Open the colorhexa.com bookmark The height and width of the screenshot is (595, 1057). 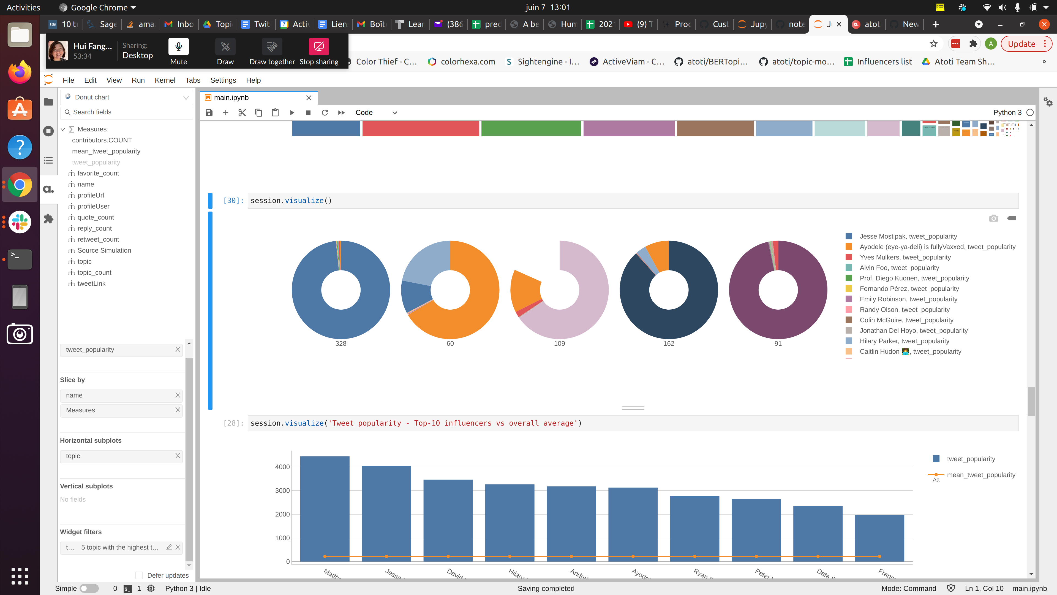pos(462,62)
